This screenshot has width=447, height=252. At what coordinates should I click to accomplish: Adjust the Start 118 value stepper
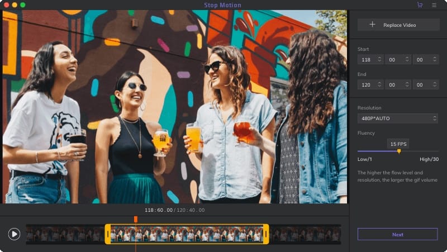[379, 59]
